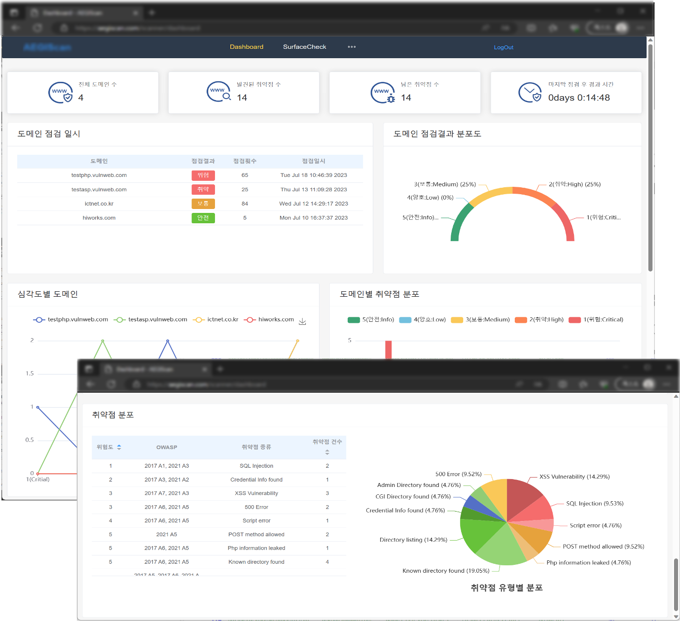The width and height of the screenshot is (680, 621).
Task: Sort table by 취약점 건수 column arrows
Action: click(327, 452)
